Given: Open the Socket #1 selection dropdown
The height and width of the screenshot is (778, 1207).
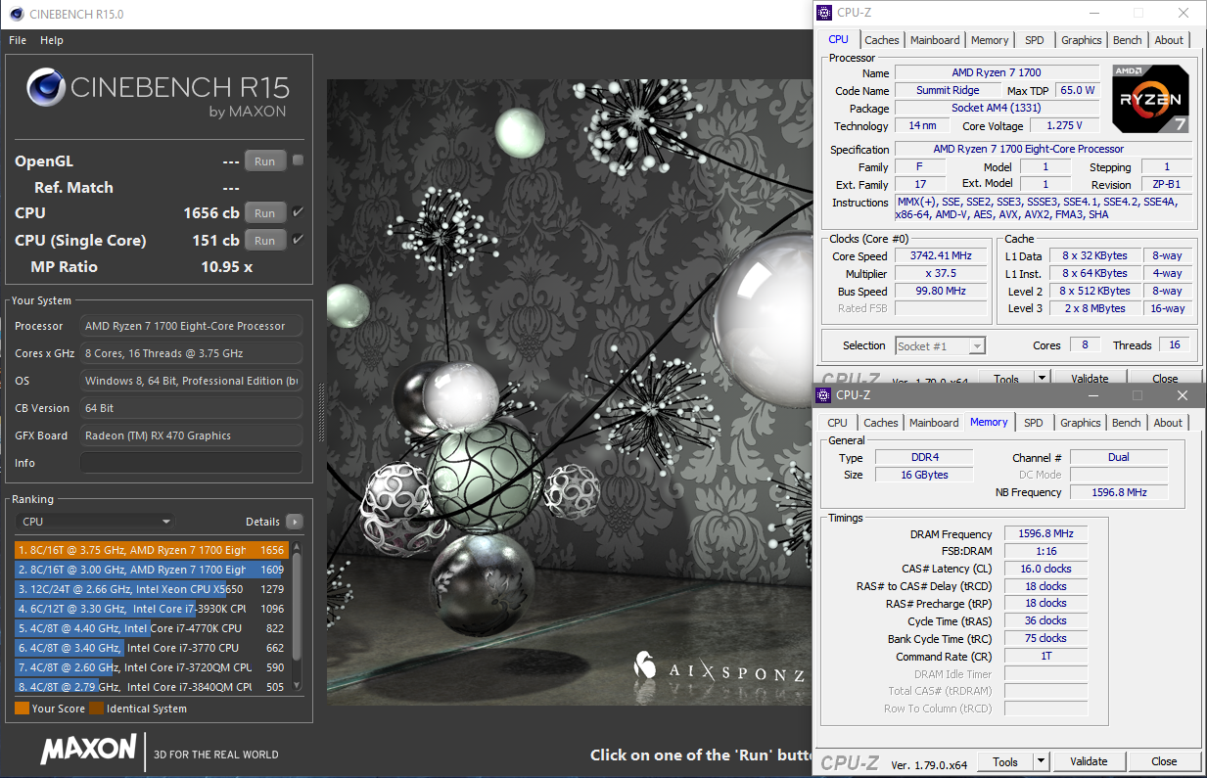Looking at the screenshot, I should (939, 345).
